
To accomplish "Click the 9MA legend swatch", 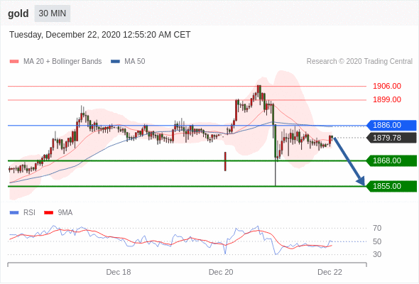I will 48,213.
